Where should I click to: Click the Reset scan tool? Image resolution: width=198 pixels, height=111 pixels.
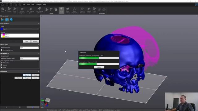tap(15, 10)
